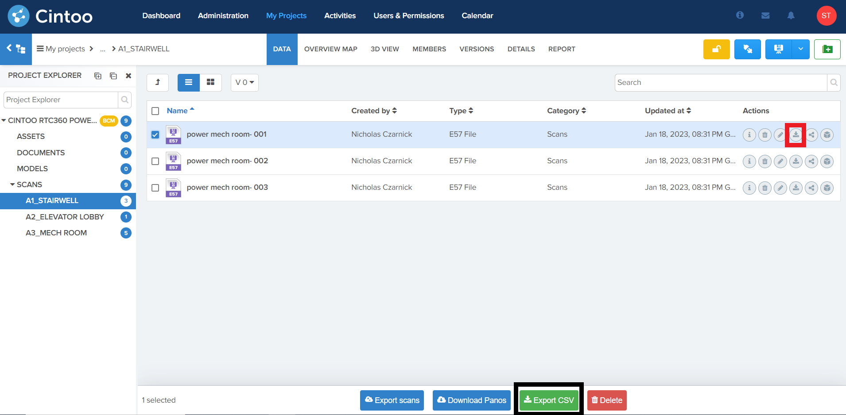Delete power mech room- 001 via trash icon
The image size is (846, 415).
point(765,134)
